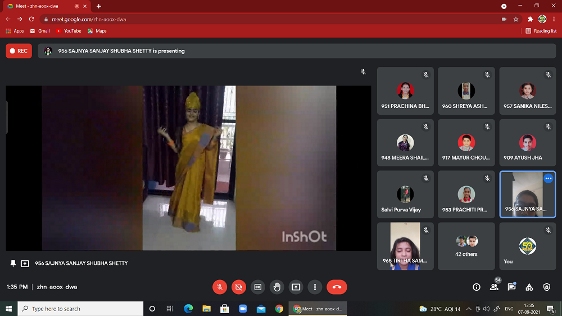
Task: Open Chrome's three-dot menu
Action: [x=554, y=19]
